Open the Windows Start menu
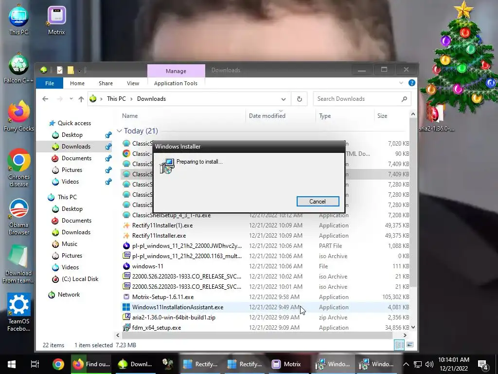The image size is (498, 374). [12, 364]
